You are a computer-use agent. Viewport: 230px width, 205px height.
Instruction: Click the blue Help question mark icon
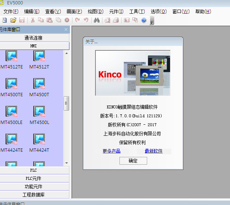point(144,20)
